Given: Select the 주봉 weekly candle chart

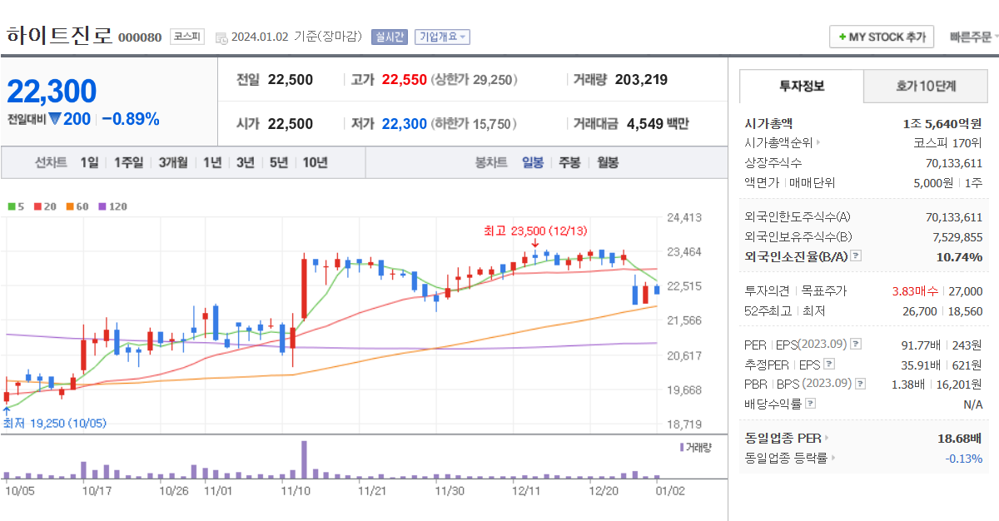Looking at the screenshot, I should click(569, 162).
